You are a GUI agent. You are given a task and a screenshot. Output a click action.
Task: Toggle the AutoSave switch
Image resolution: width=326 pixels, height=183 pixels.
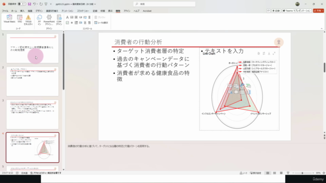[x=21, y=4]
